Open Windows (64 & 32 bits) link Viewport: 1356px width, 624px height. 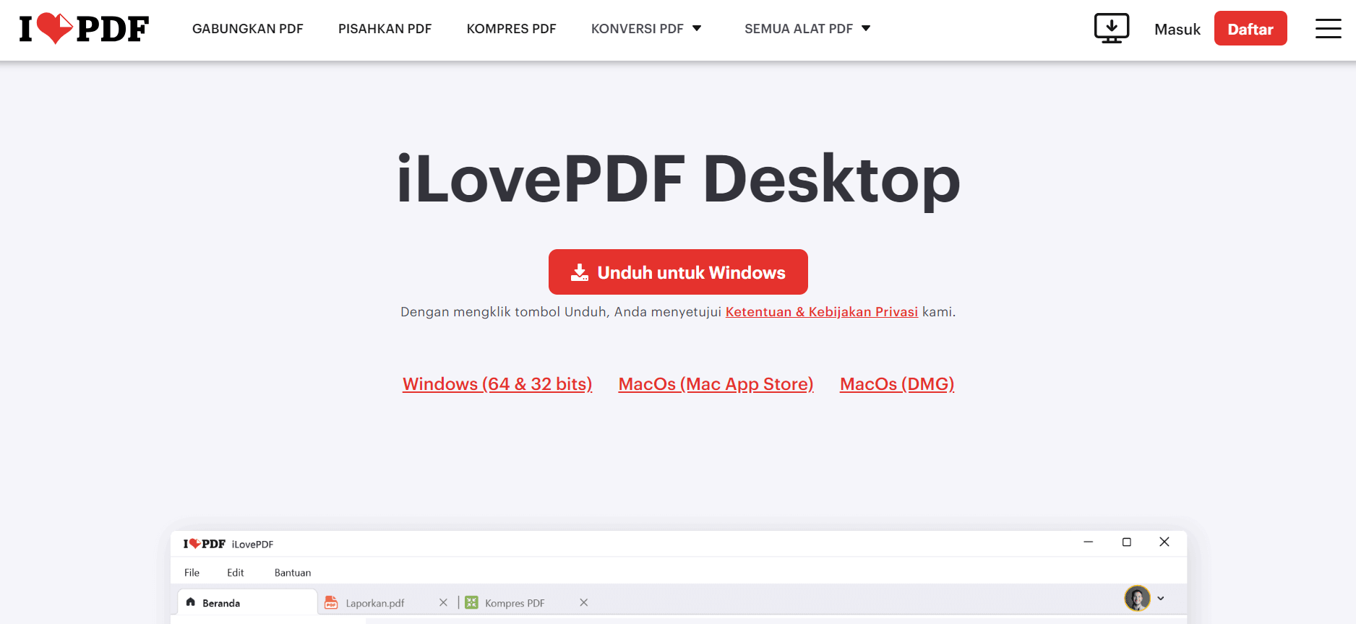click(497, 383)
